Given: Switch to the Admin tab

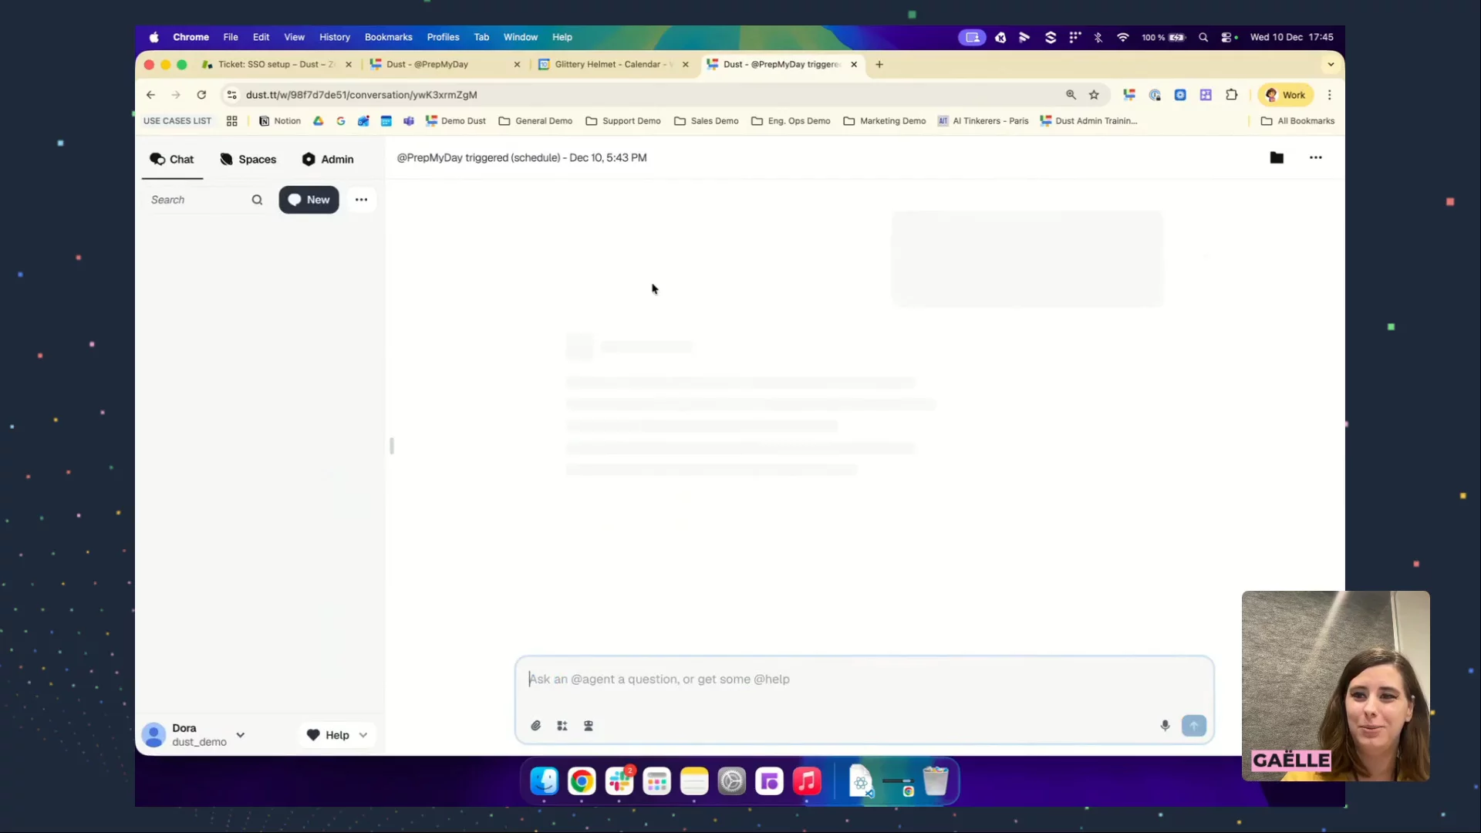Looking at the screenshot, I should pyautogui.click(x=328, y=159).
